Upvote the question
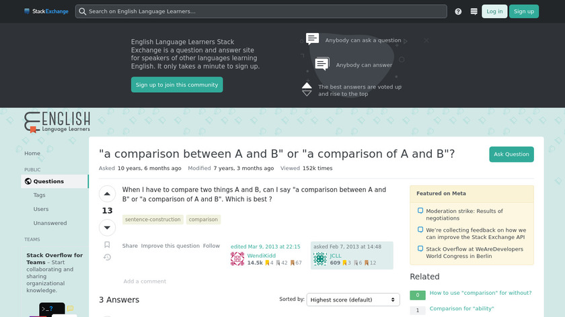The image size is (565, 317). pos(107,195)
